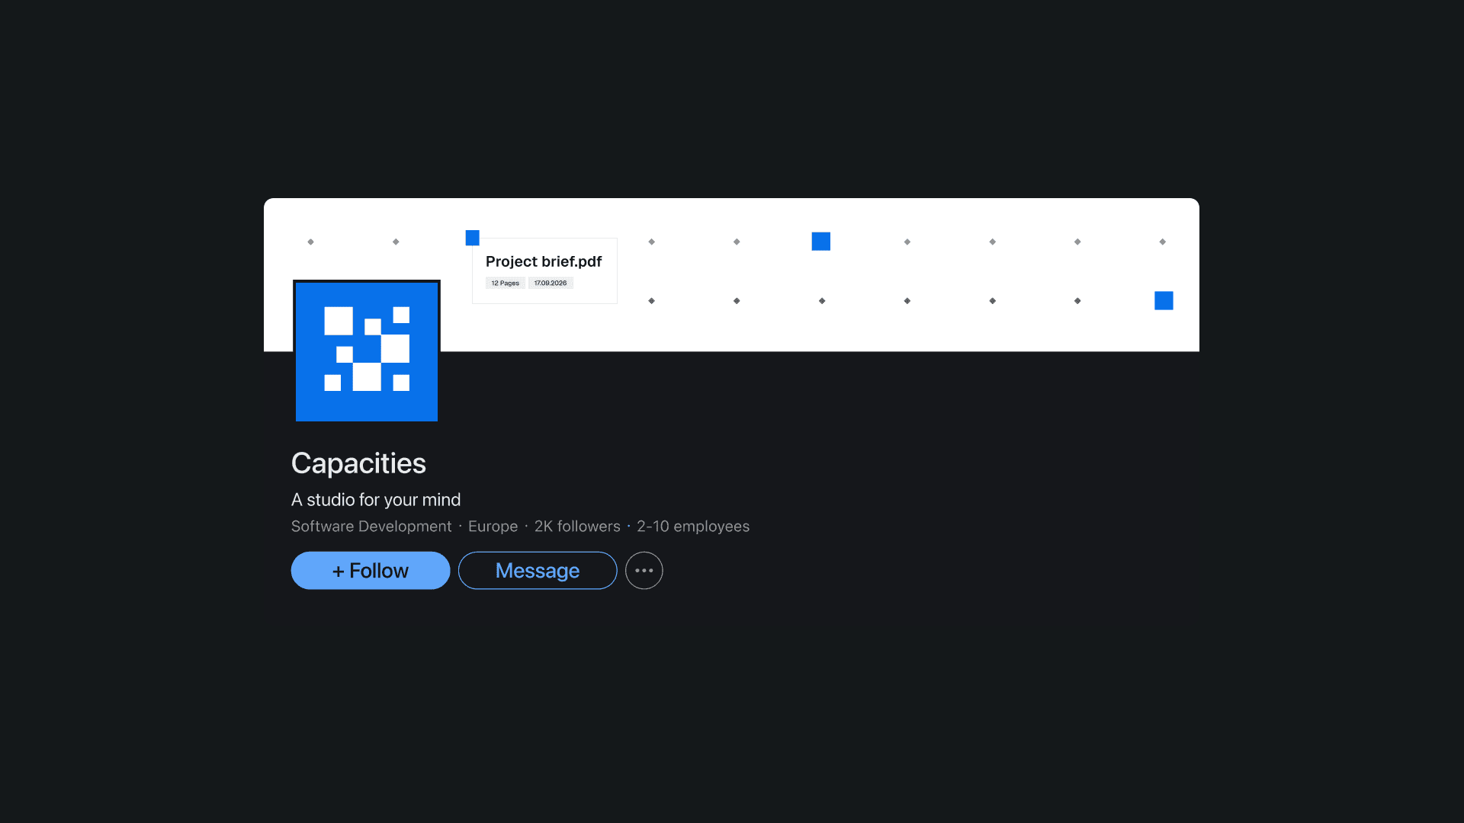Click the Message button
1464x823 pixels.
tap(537, 570)
